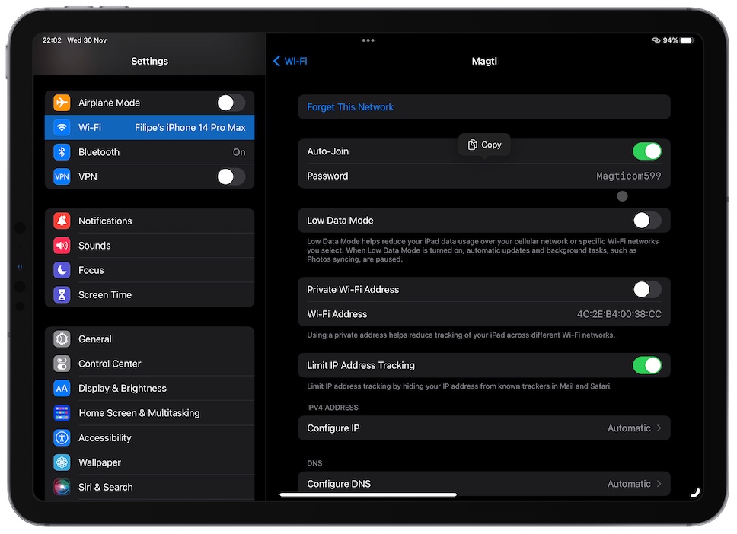Open Notifications via its red bell icon

(x=62, y=221)
